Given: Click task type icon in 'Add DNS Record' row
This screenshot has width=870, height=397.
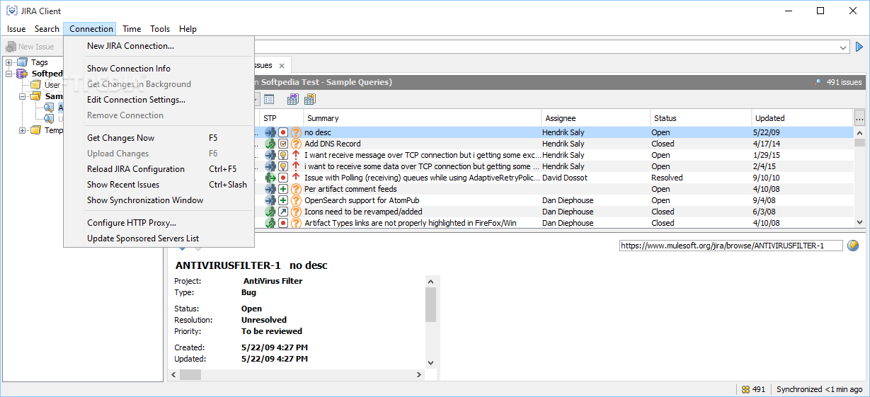Looking at the screenshot, I should click(282, 144).
